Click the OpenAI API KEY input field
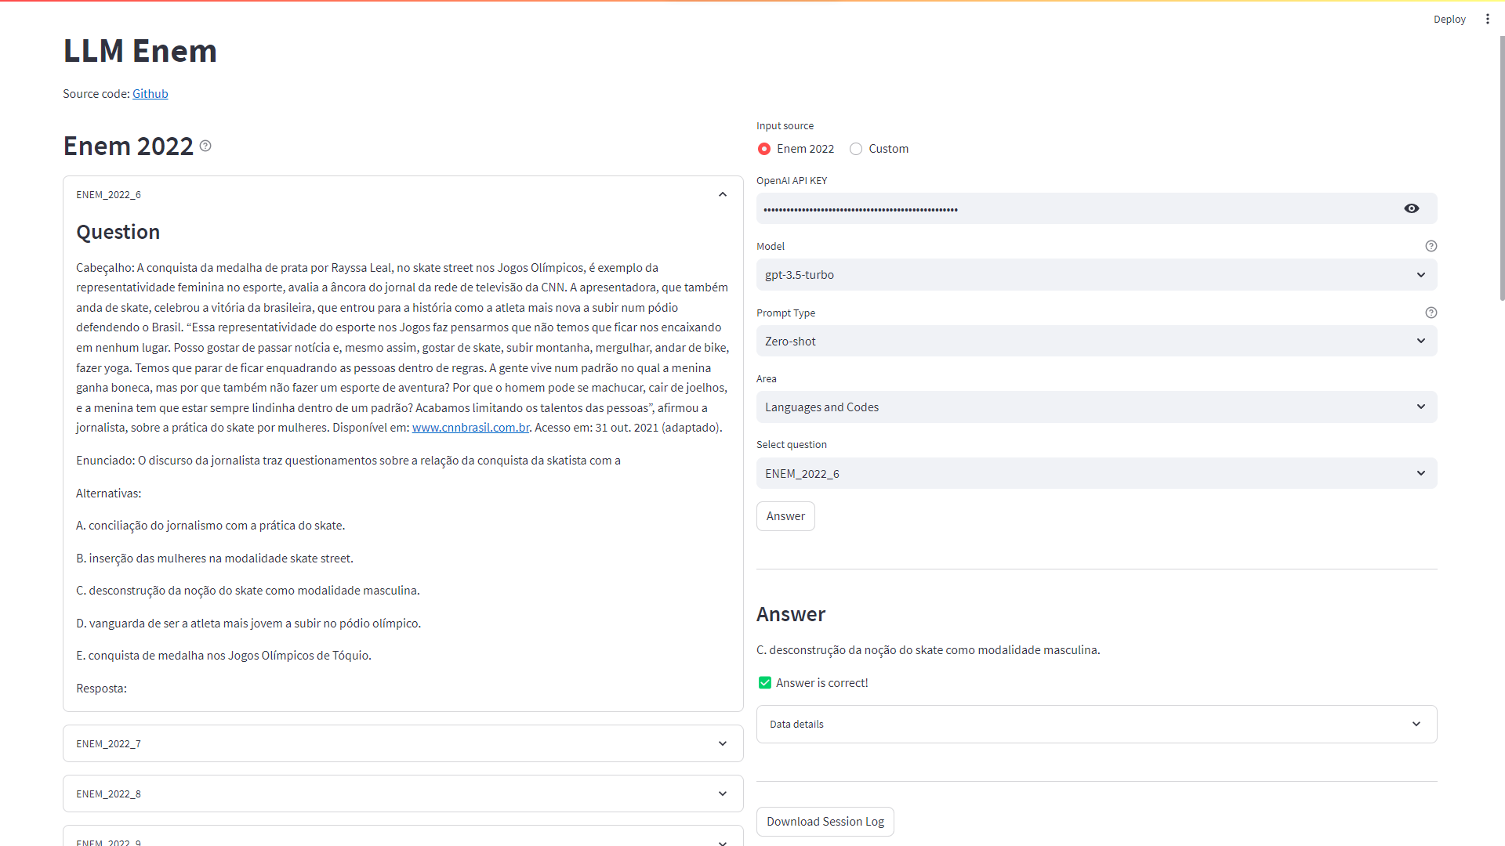Image resolution: width=1505 pixels, height=846 pixels. (1074, 209)
